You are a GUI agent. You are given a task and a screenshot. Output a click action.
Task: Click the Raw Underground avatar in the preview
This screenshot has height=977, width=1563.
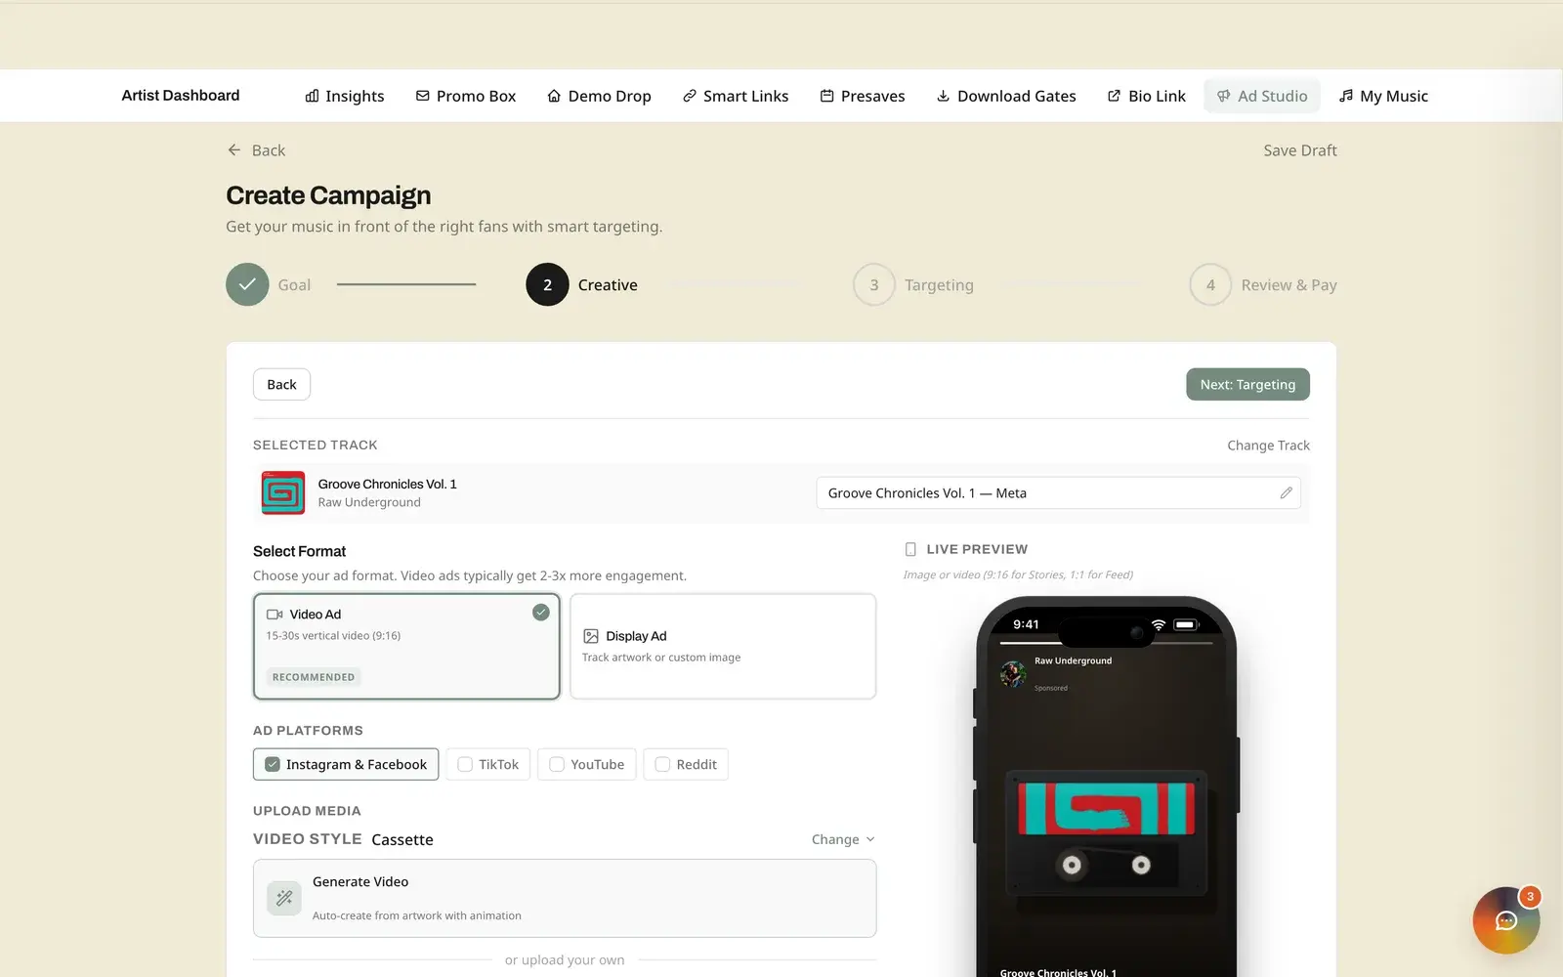1013,673
